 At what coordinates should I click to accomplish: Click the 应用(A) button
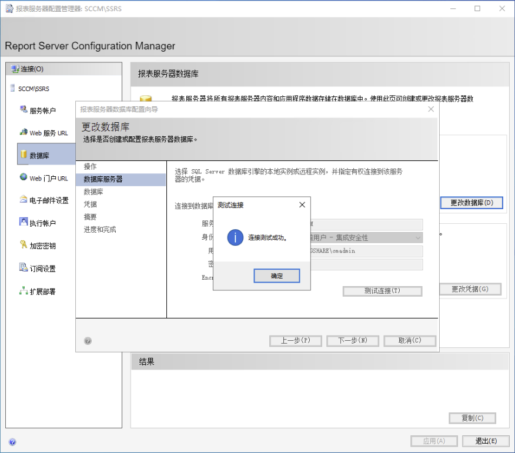click(434, 441)
